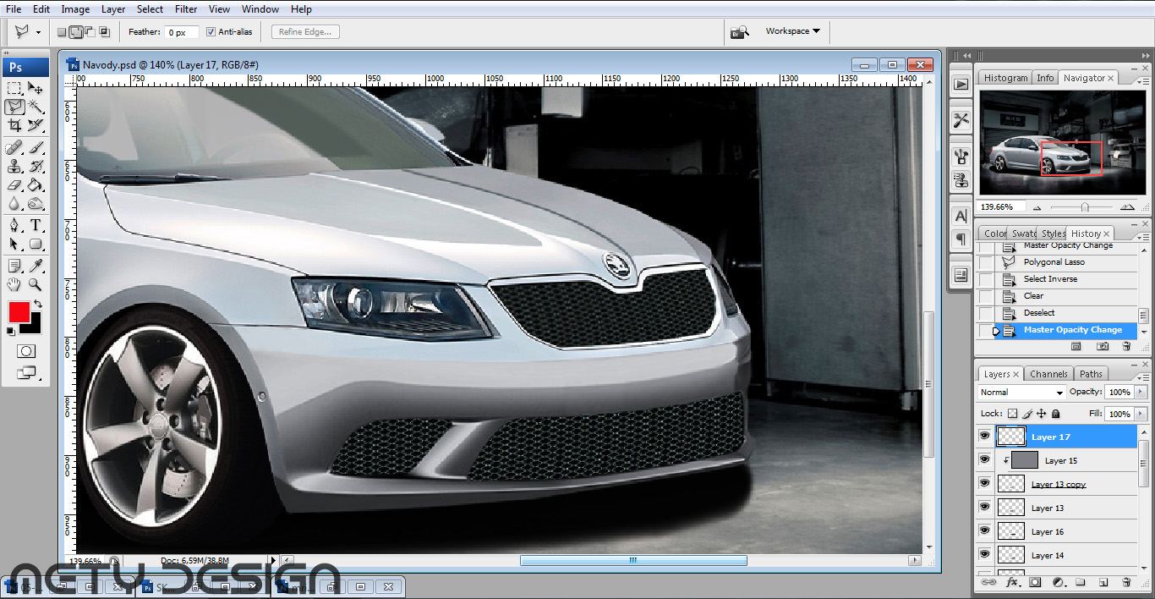Toggle Quick Mask mode

tap(25, 351)
